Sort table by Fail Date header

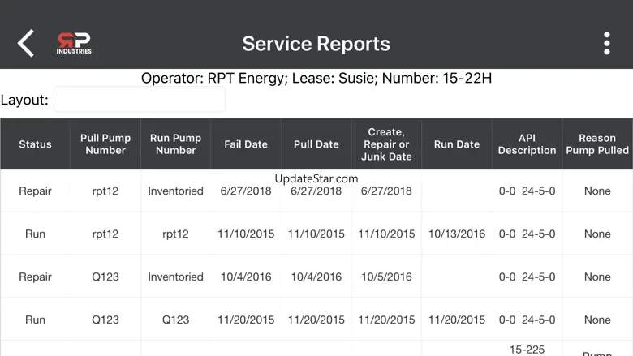(246, 144)
